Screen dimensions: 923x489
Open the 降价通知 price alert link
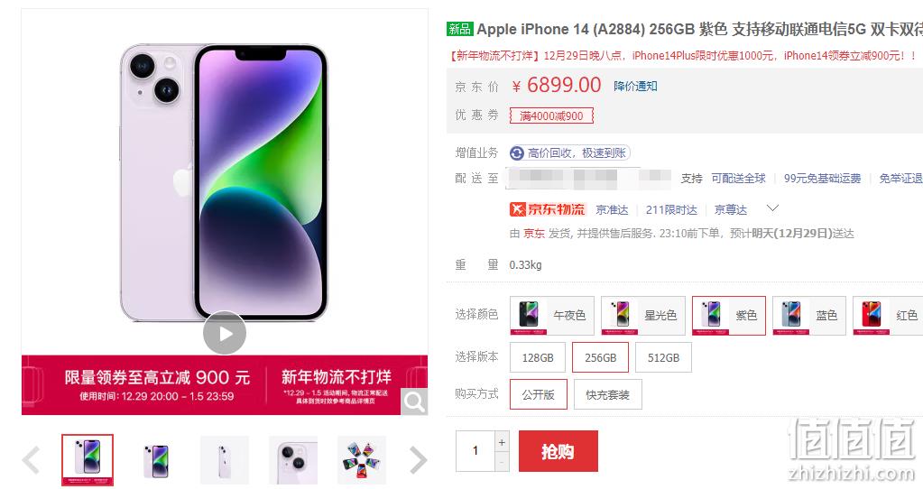click(635, 86)
